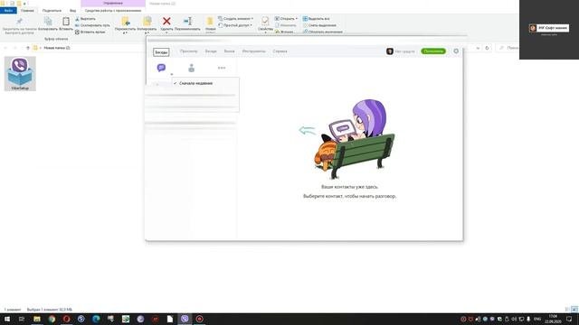Open the Средства работы с приложениями tab
Viewport: 579px width, 325px height.
point(113,11)
